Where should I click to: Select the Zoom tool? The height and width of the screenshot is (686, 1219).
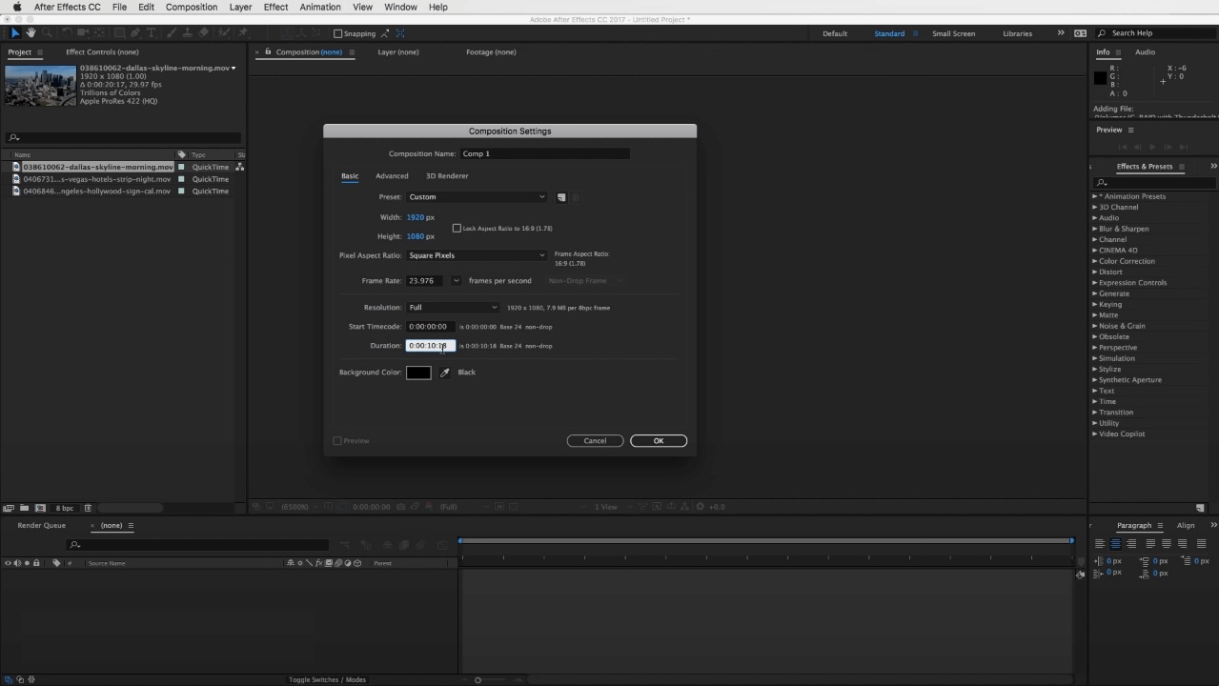pos(47,32)
